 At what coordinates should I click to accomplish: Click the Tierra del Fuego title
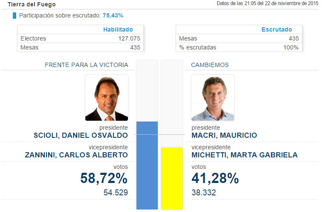pyautogui.click(x=32, y=4)
